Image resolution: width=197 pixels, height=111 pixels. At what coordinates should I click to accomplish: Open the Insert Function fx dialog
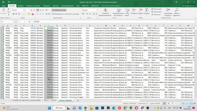(x=29, y=22)
